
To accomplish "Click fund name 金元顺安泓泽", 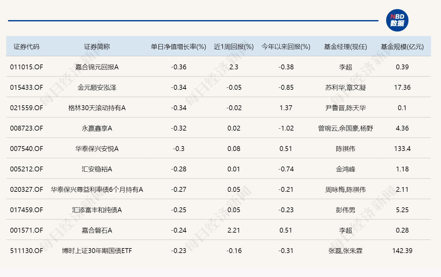I will point(97,87).
